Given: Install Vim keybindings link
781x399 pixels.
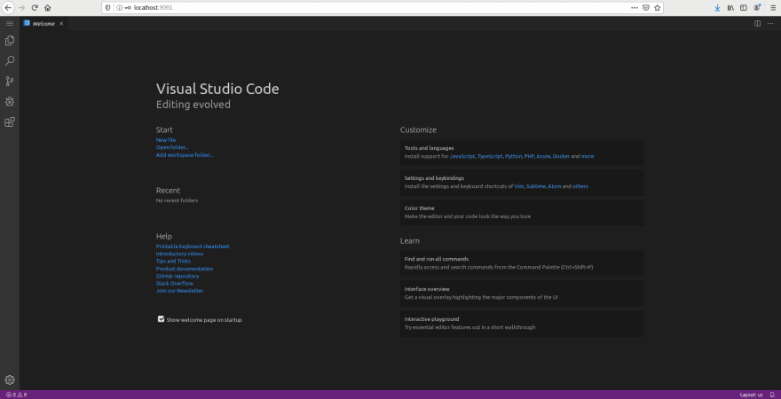Looking at the screenshot, I should coord(519,186).
